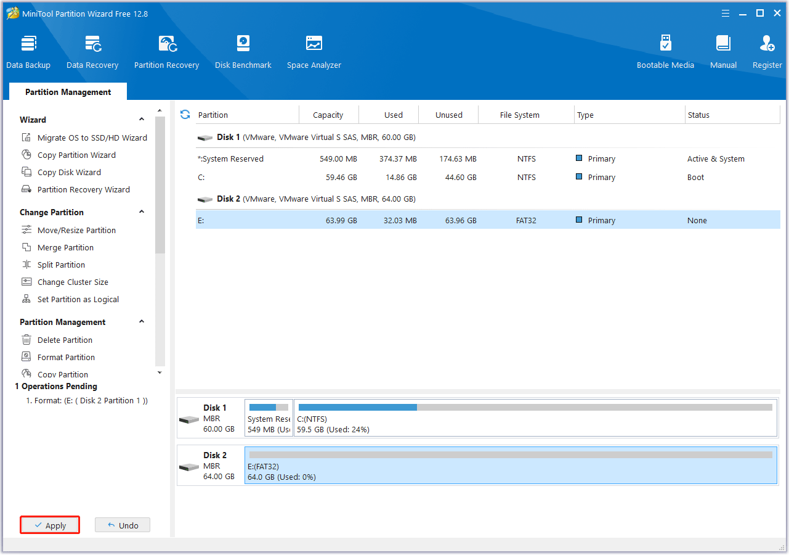Viewport: 789px width, 555px height.
Task: Click the Boot status cell
Action: (696, 177)
